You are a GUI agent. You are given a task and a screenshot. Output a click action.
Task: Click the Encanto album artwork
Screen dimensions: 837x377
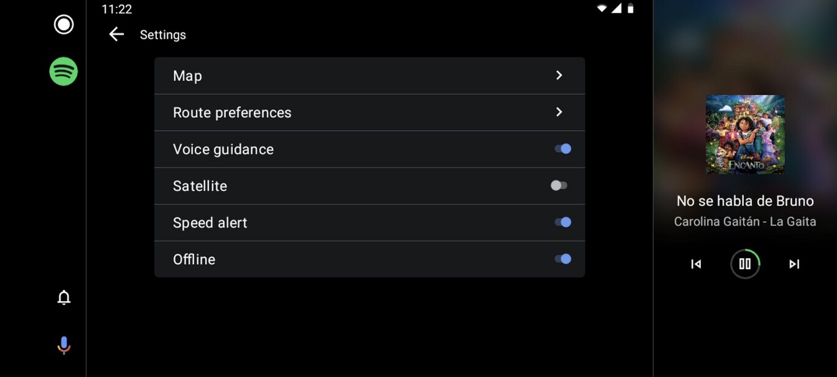745,134
